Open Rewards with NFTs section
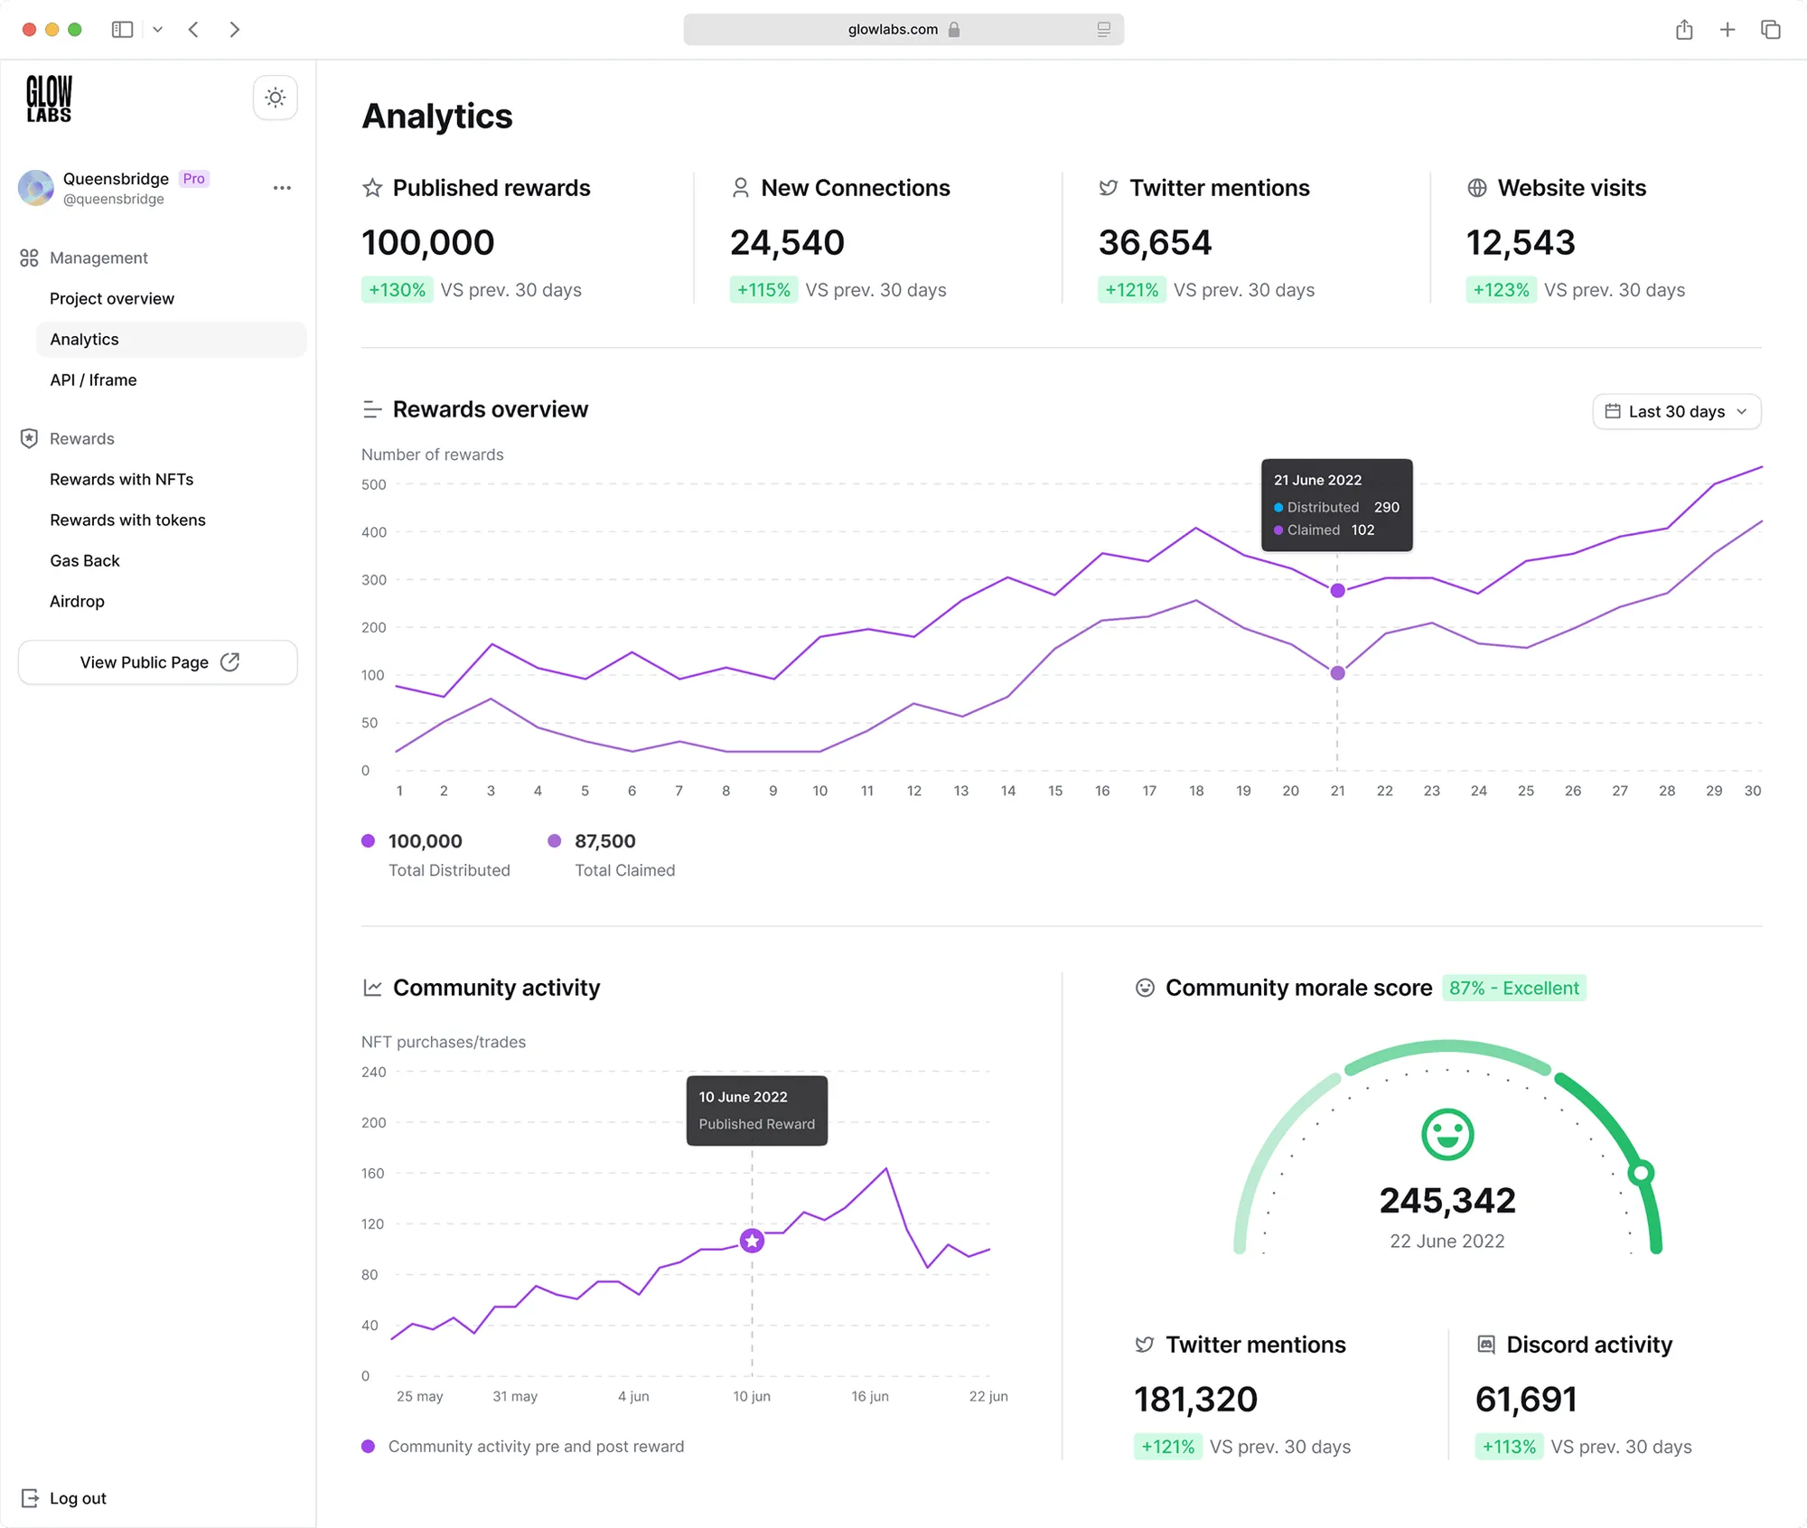Image resolution: width=1807 pixels, height=1528 pixels. pos(122,479)
